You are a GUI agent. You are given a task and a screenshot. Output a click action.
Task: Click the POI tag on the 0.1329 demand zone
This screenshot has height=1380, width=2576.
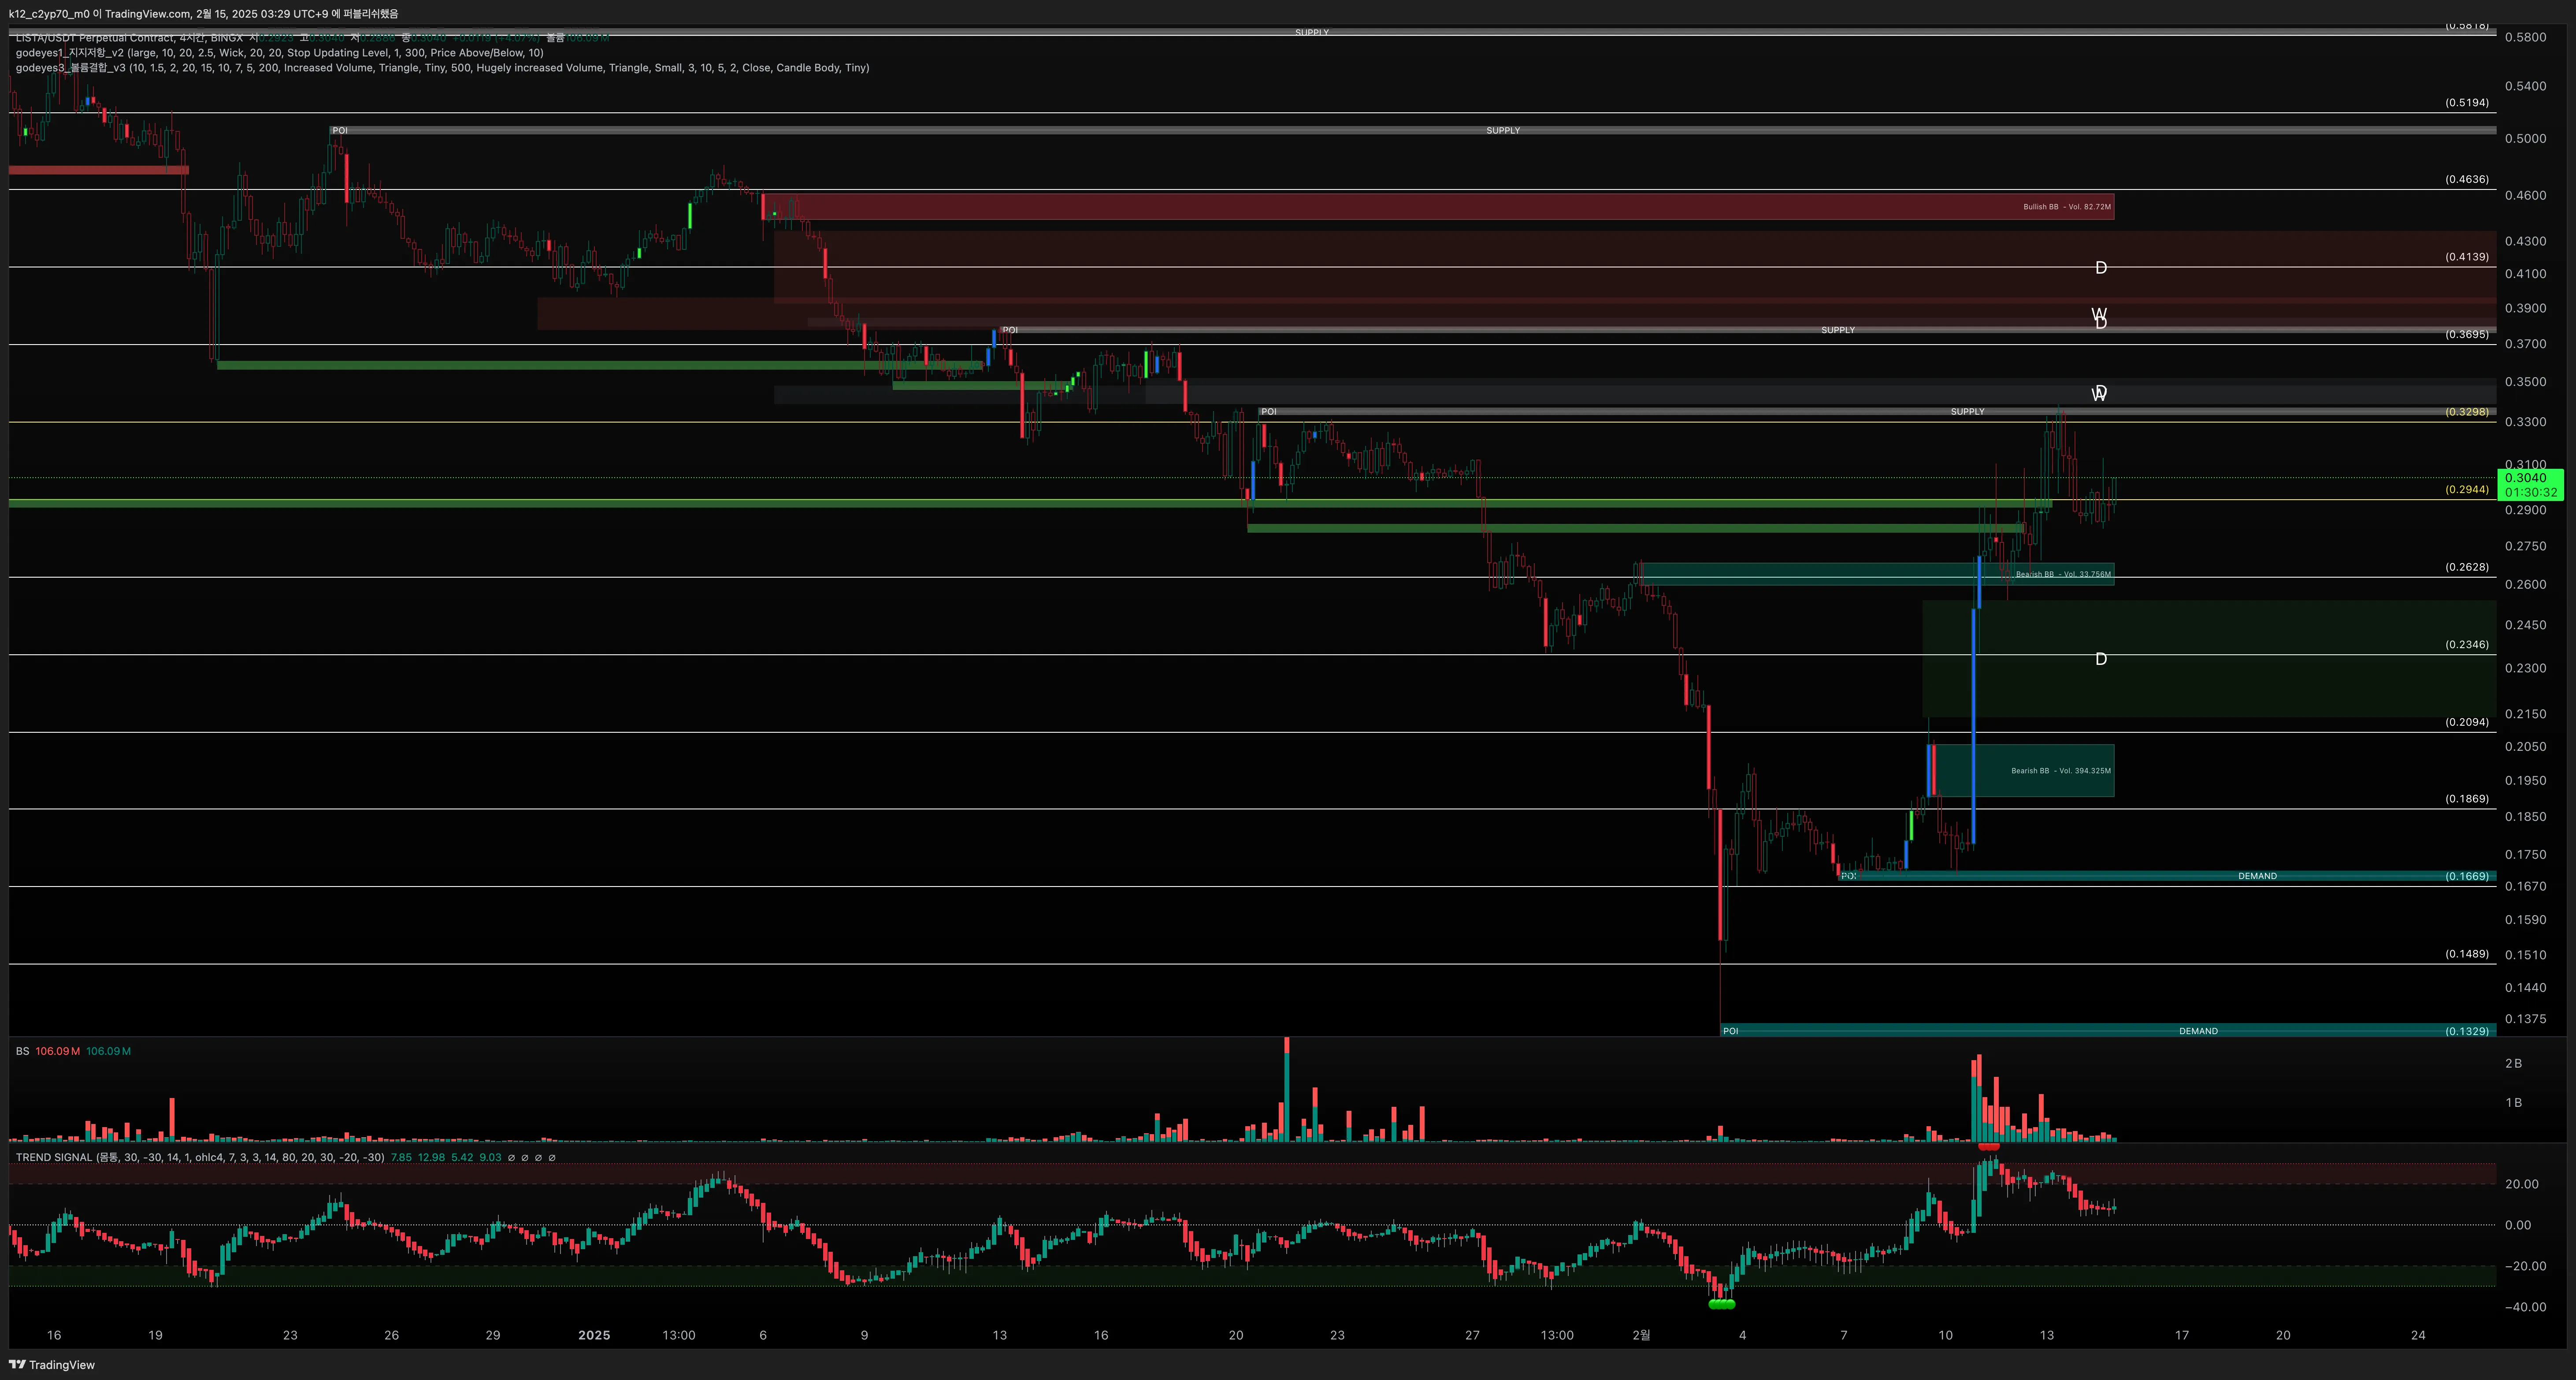[1731, 1031]
